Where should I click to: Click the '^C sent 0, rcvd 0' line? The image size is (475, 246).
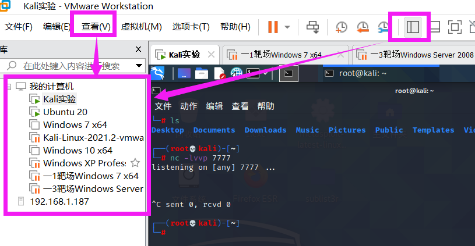[191, 205]
